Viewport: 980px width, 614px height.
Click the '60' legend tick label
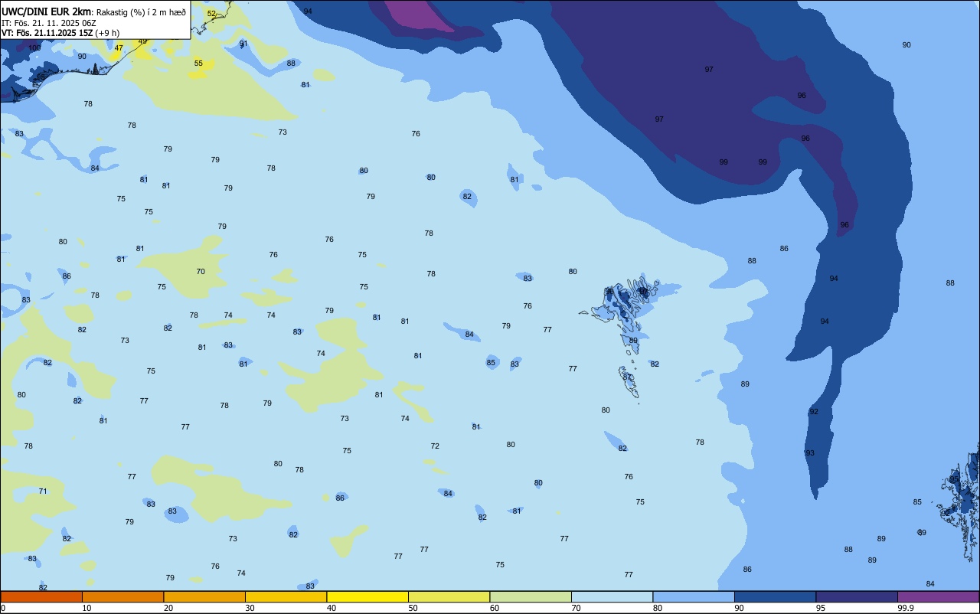point(495,608)
